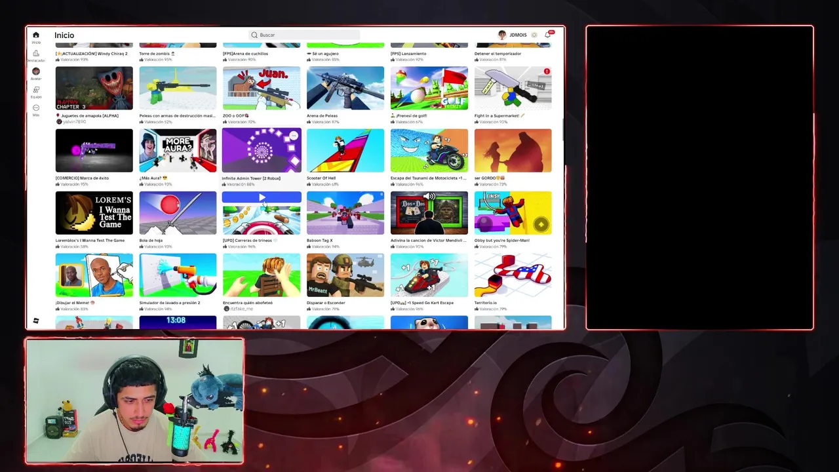Open Adivina la cancion de Victor Mendivil thumbnail
The width and height of the screenshot is (839, 472).
[429, 212]
